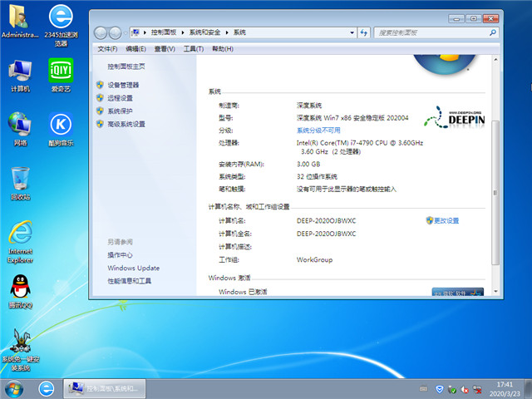Screen dimensions: 532x399
Task: Launch the pinned browser taskbar icon
Action: (47, 389)
